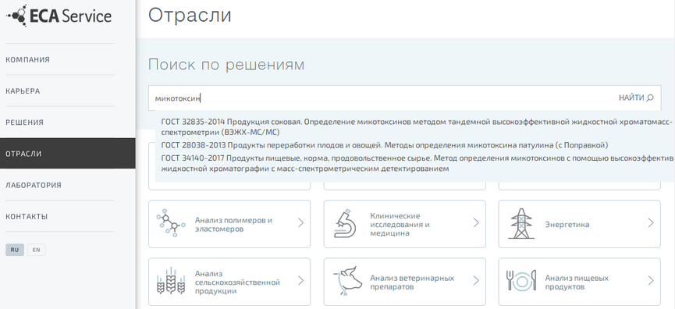Click the microscope clinical research icon

click(x=345, y=224)
